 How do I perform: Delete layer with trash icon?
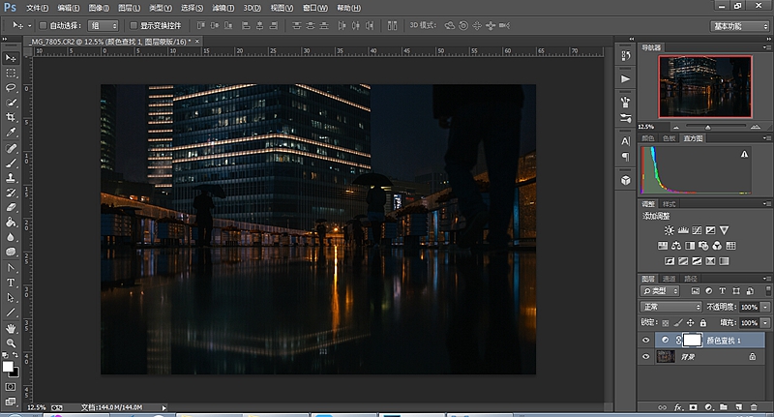coord(754,407)
